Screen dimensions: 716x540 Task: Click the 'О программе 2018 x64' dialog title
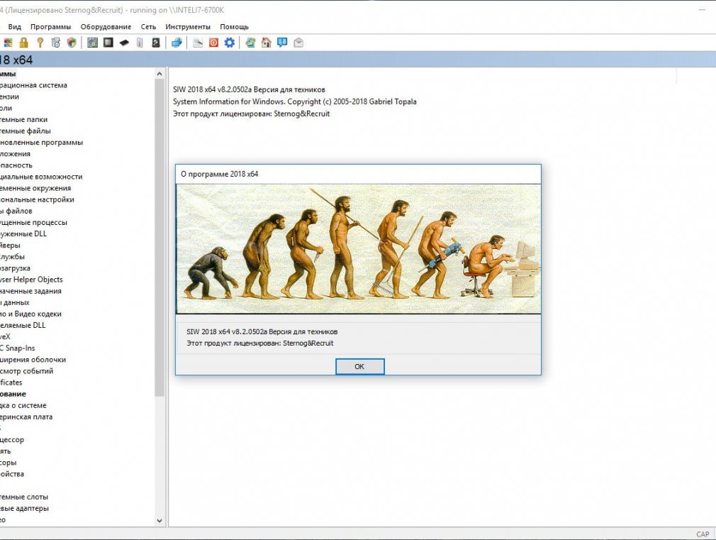220,174
